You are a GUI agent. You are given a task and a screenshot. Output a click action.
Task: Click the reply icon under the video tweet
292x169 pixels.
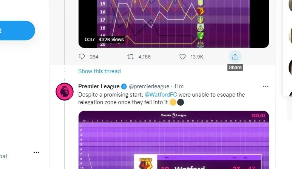point(82,57)
